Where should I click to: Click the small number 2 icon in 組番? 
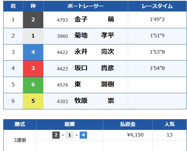click(x=56, y=135)
